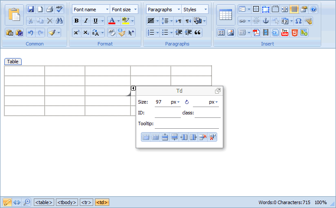
Task: Insert an anchor
Action: (x=266, y=21)
